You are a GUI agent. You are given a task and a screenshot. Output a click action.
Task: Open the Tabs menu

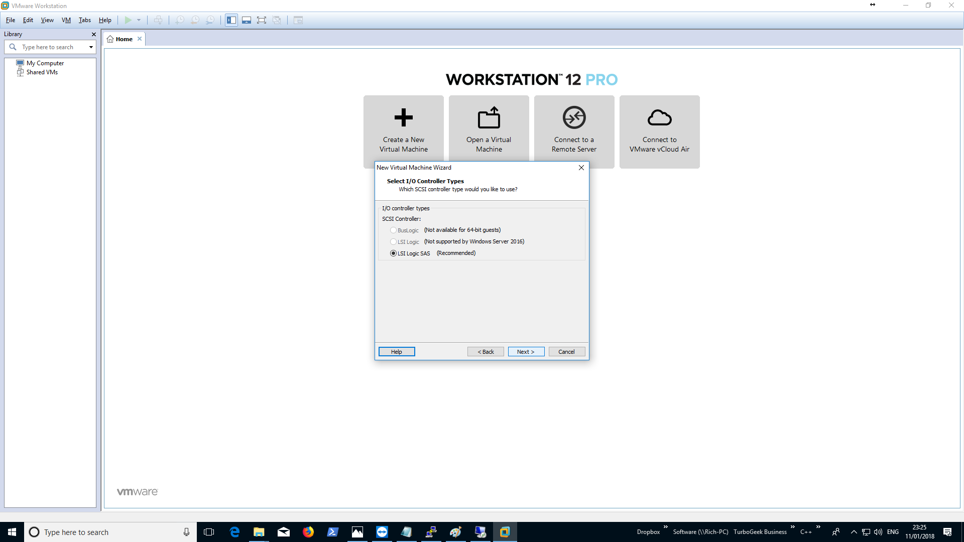[x=85, y=20]
